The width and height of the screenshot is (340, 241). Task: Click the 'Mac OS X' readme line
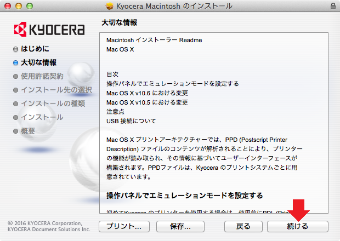[120, 49]
